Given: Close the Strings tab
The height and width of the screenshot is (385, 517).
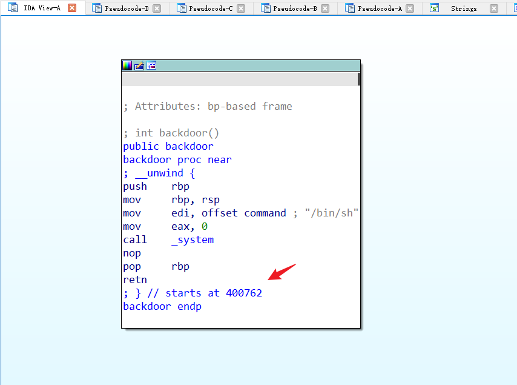Looking at the screenshot, I should [494, 8].
